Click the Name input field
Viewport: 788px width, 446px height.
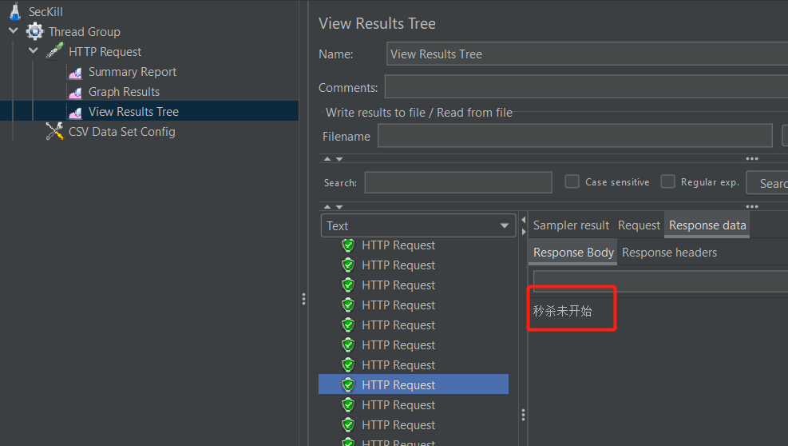click(587, 54)
